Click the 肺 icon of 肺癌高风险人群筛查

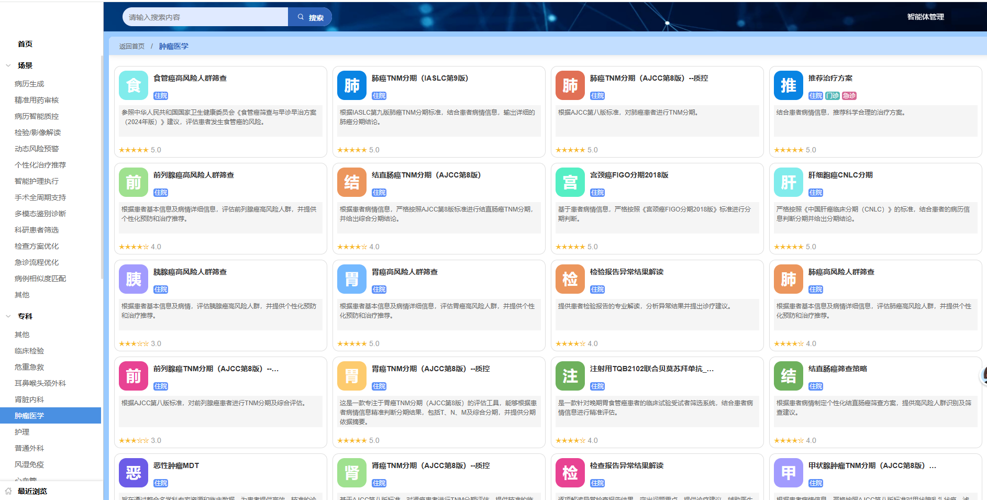[x=789, y=279]
